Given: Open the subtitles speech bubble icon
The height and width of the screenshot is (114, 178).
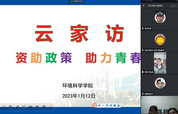Looking at the screenshot, I should [x=37, y=107].
